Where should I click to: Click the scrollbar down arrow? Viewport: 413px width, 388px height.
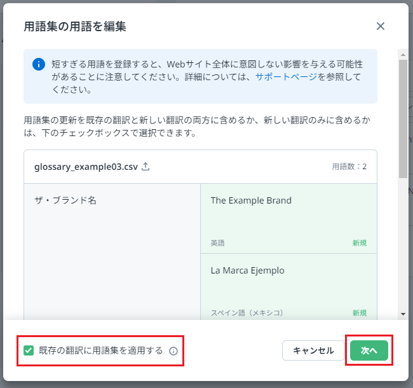click(403, 314)
